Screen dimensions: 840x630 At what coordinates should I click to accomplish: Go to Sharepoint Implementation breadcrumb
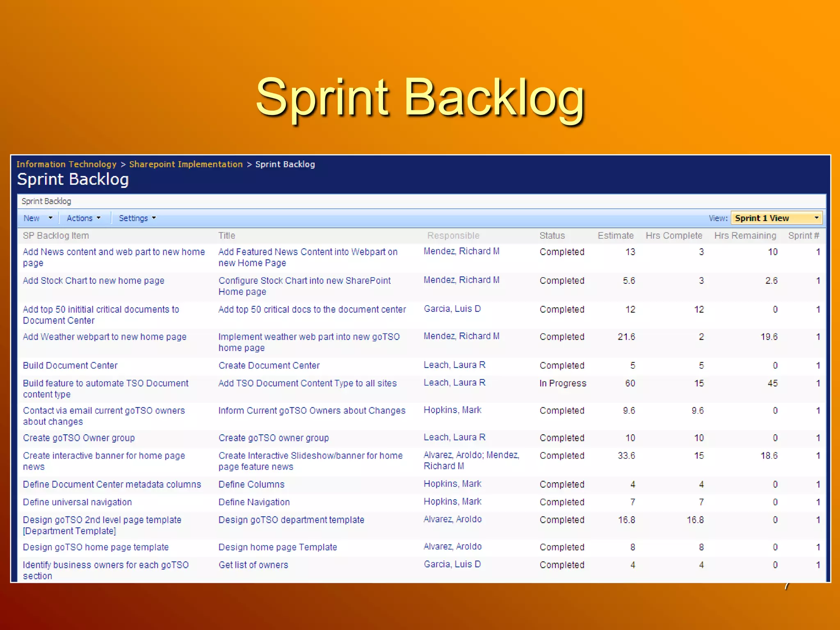click(x=186, y=164)
